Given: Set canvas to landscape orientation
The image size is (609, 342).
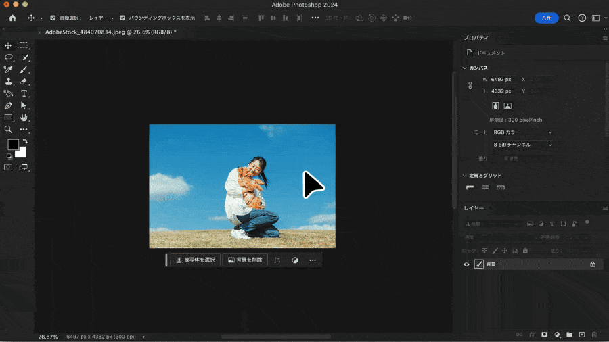Looking at the screenshot, I should (507, 106).
